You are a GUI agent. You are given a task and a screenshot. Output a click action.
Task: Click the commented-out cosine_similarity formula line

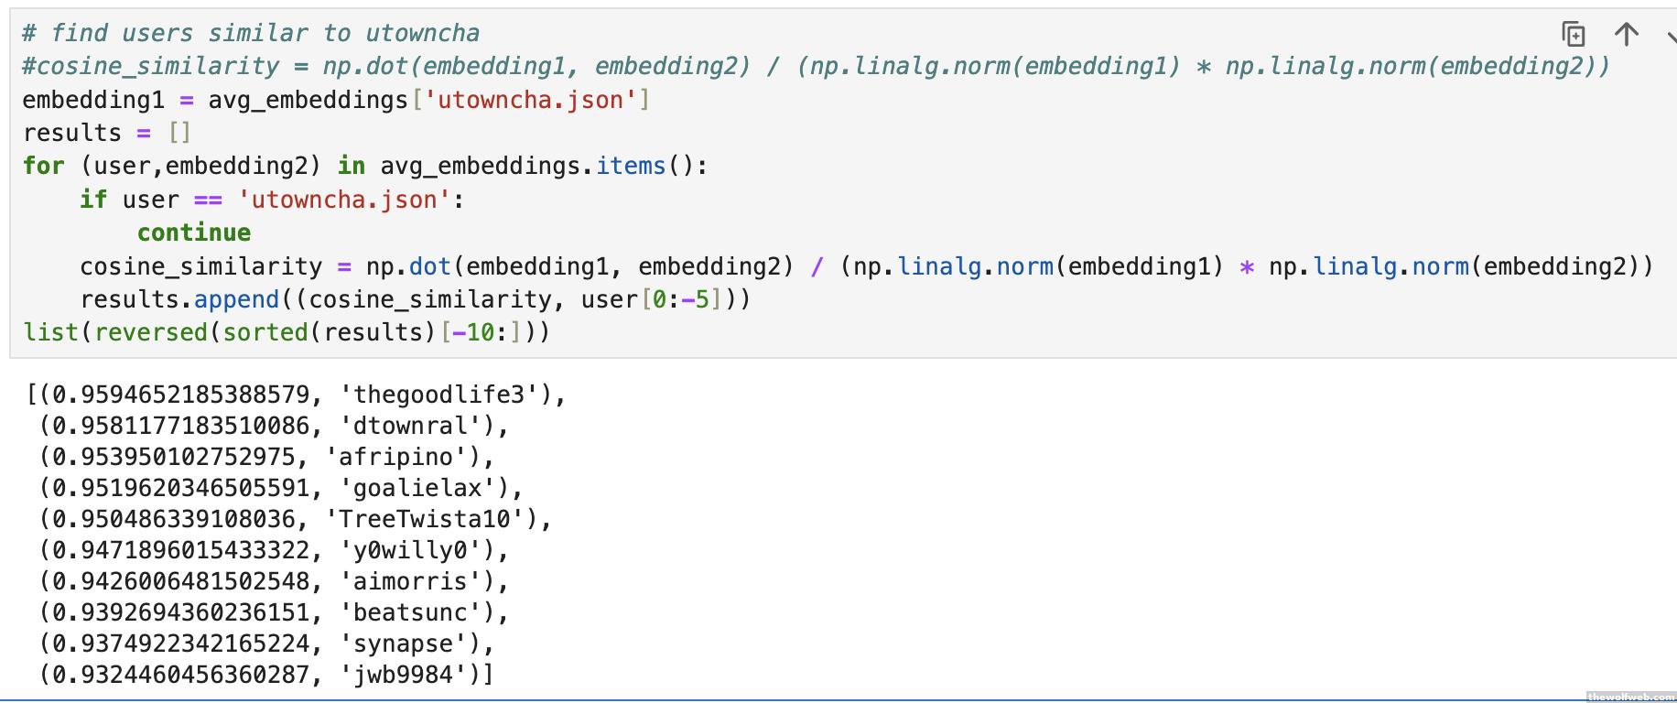(x=815, y=67)
